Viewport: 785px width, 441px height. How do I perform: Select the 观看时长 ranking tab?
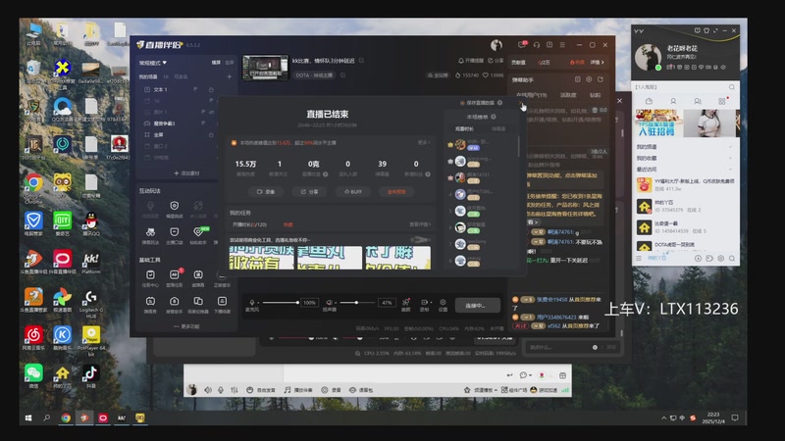click(x=463, y=128)
